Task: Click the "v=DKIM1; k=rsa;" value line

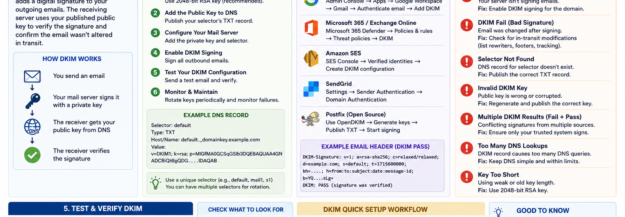Action: [217, 154]
